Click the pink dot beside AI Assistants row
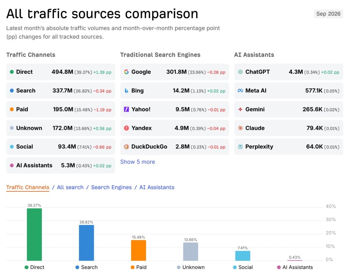This screenshot has width=349, height=276. (x=12, y=165)
